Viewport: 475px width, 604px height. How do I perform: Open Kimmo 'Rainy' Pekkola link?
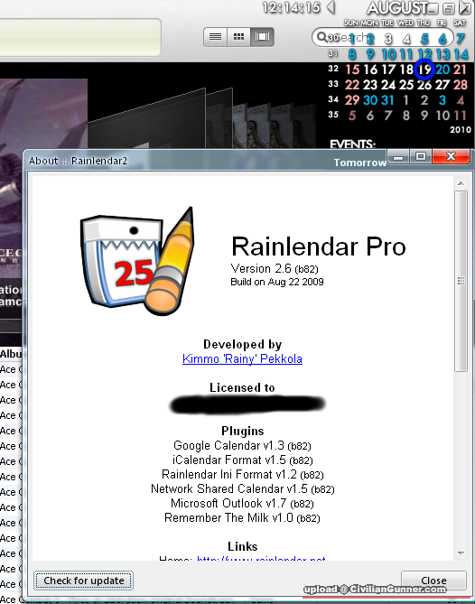tap(242, 358)
